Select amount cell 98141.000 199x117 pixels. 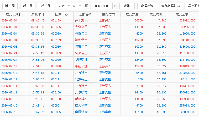pos(188,79)
